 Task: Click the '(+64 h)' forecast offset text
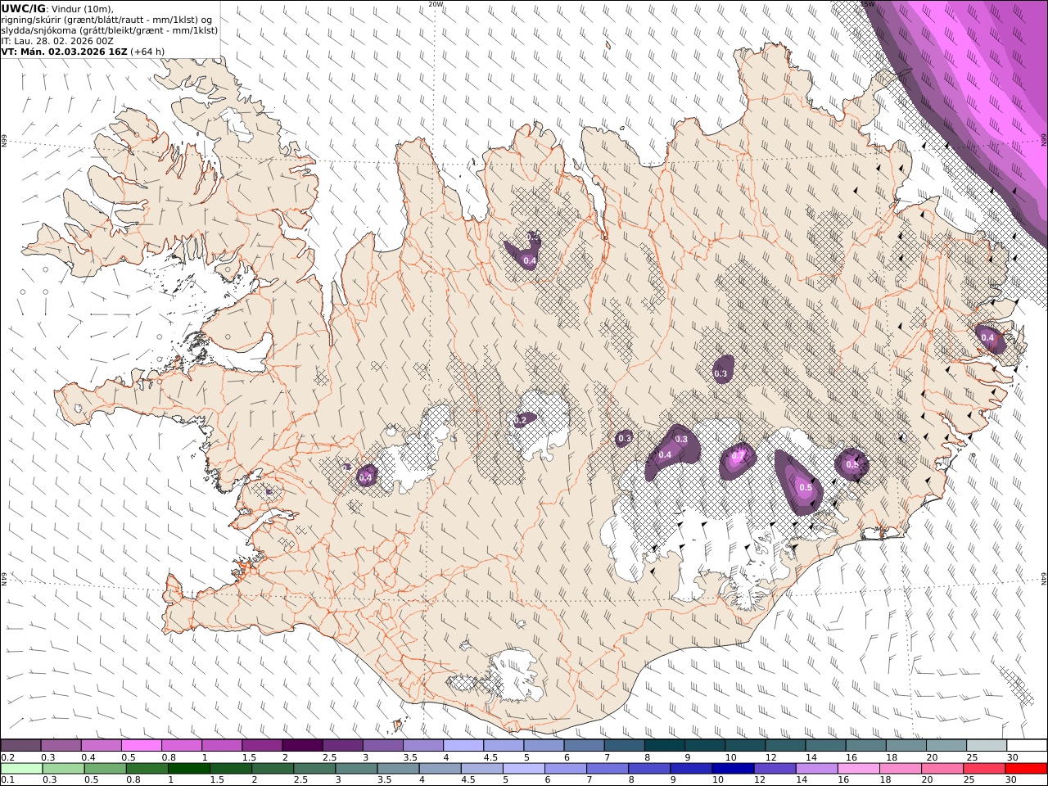point(147,51)
